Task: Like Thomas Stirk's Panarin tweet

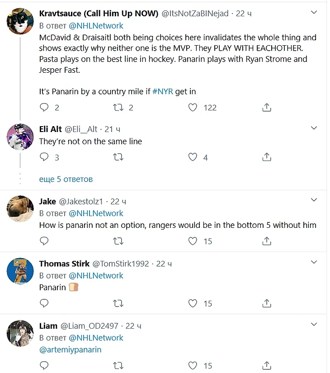Action: click(x=193, y=303)
